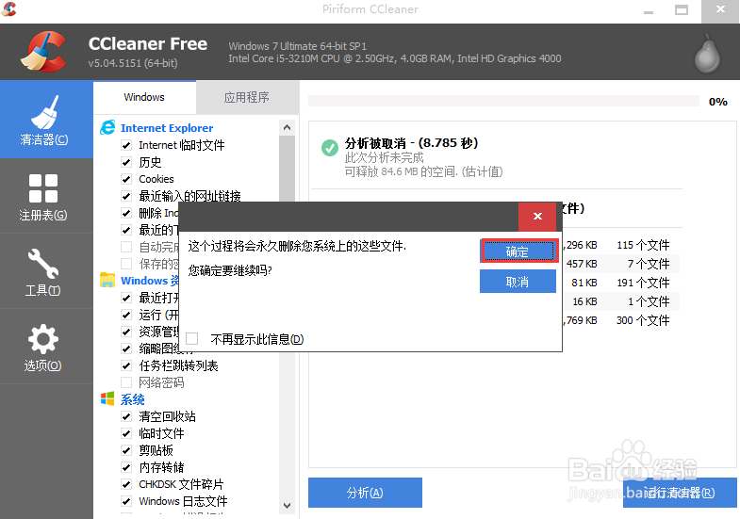Select the 系统 category heading
Viewport: 740px width, 519px height.
(x=133, y=399)
